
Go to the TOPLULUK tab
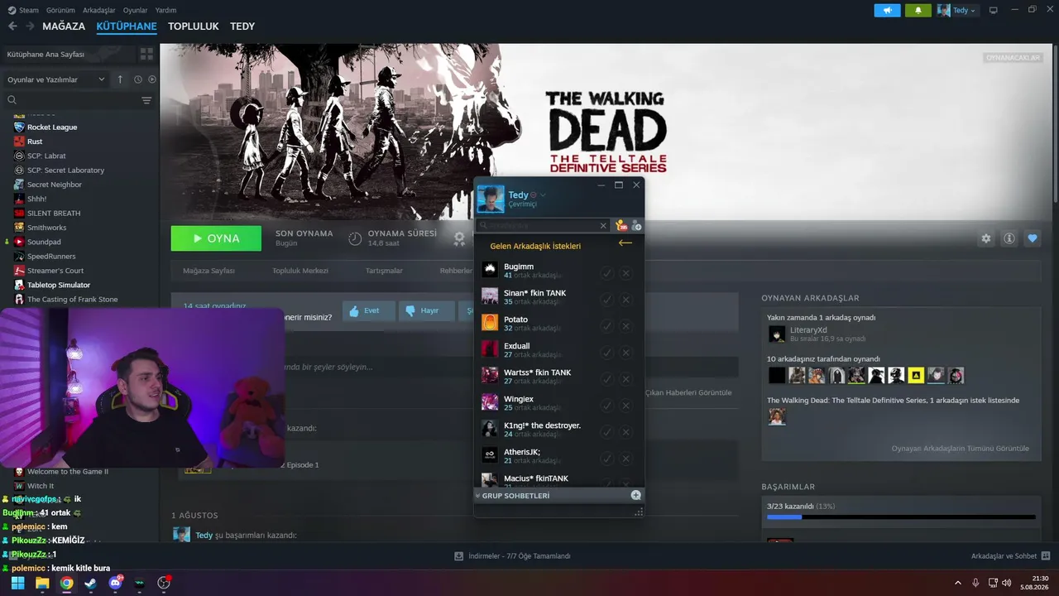[x=194, y=26]
